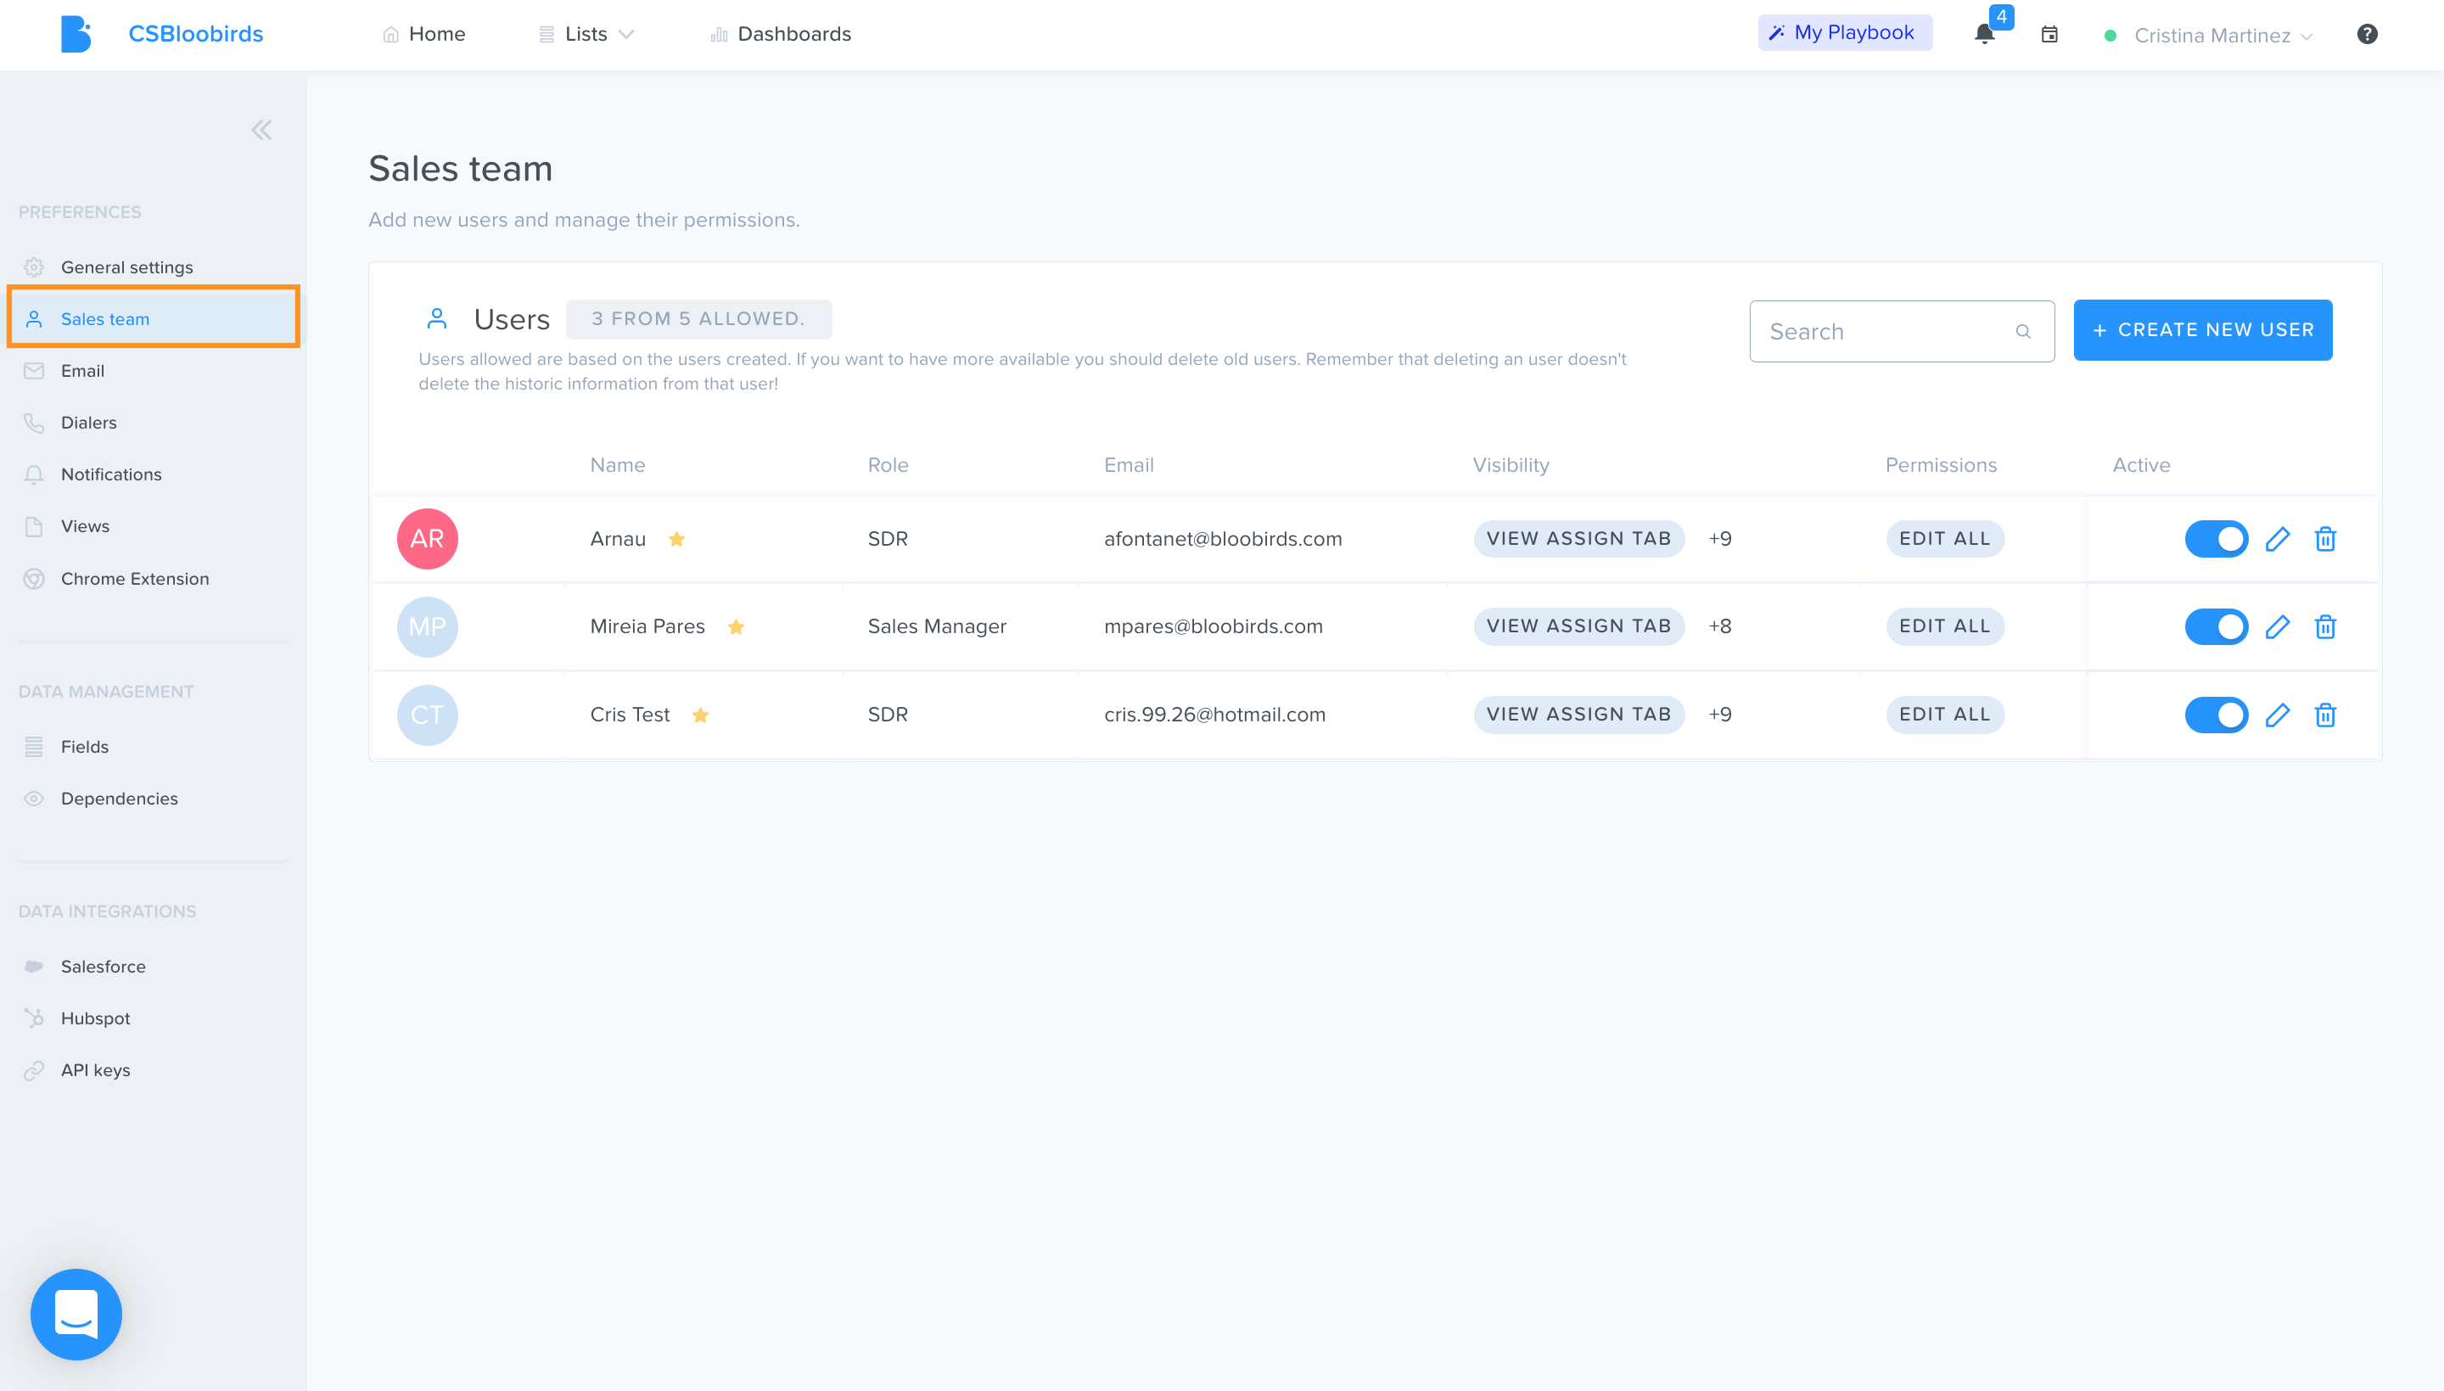This screenshot has width=2444, height=1391.
Task: Click the star next to Cris Test
Action: (700, 715)
